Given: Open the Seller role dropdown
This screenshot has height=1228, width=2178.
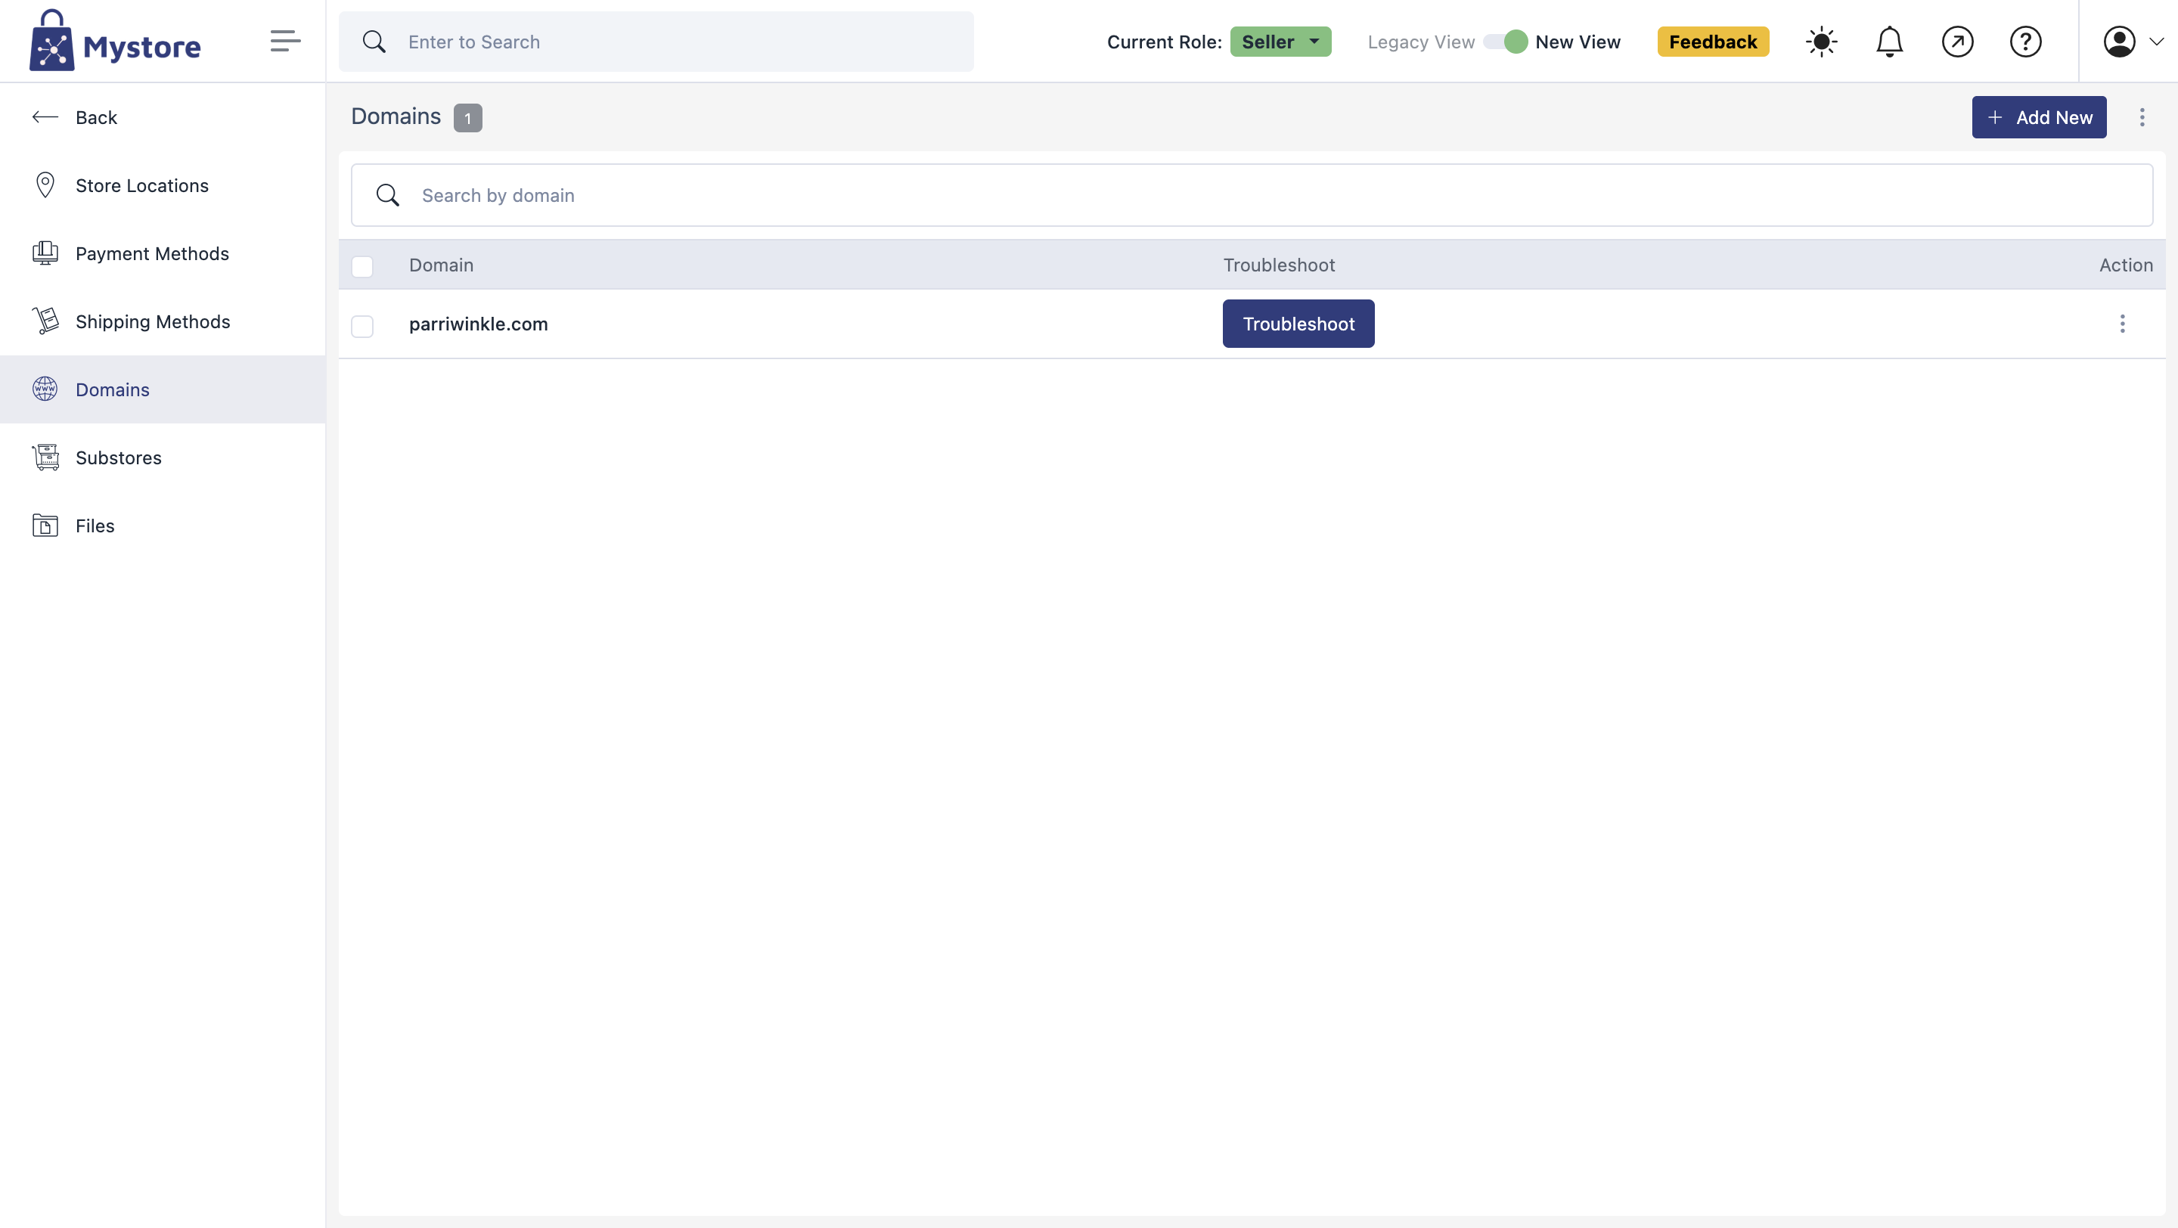Looking at the screenshot, I should pyautogui.click(x=1280, y=42).
